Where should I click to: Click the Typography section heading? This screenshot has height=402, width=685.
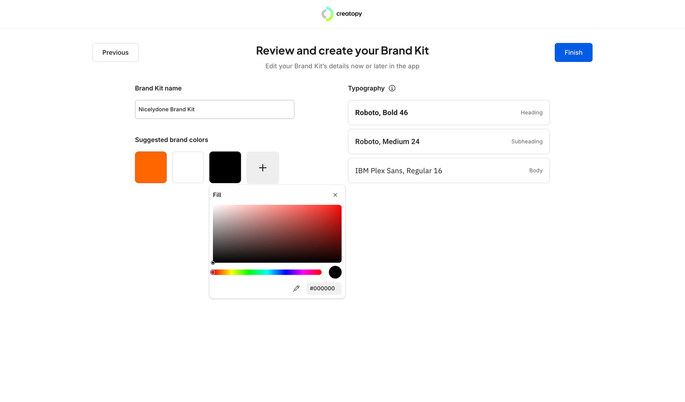point(366,88)
